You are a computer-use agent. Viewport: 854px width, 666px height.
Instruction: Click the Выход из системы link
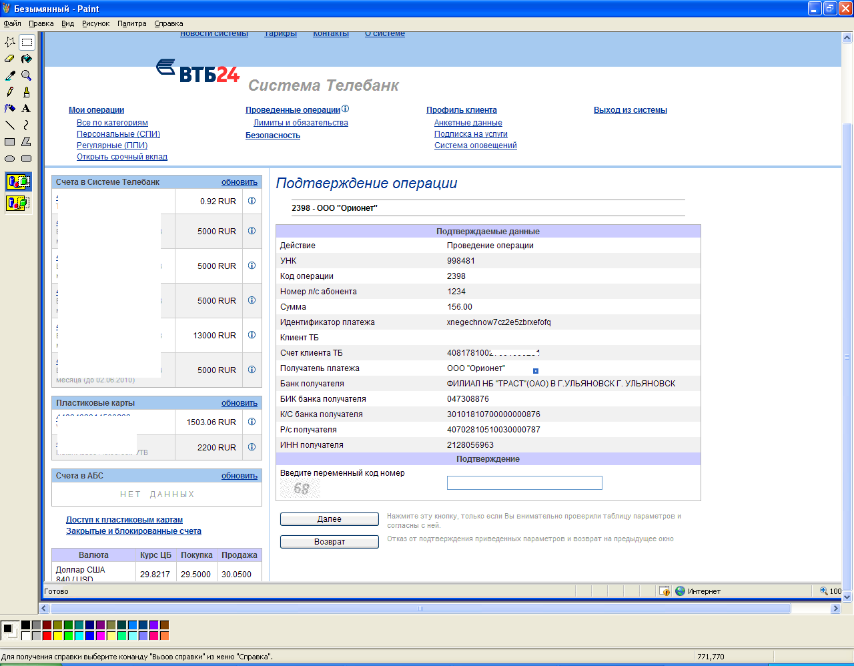point(630,110)
